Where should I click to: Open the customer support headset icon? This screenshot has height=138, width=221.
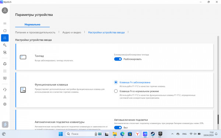(5, 89)
